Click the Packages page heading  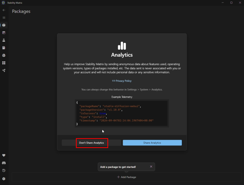pos(21,11)
